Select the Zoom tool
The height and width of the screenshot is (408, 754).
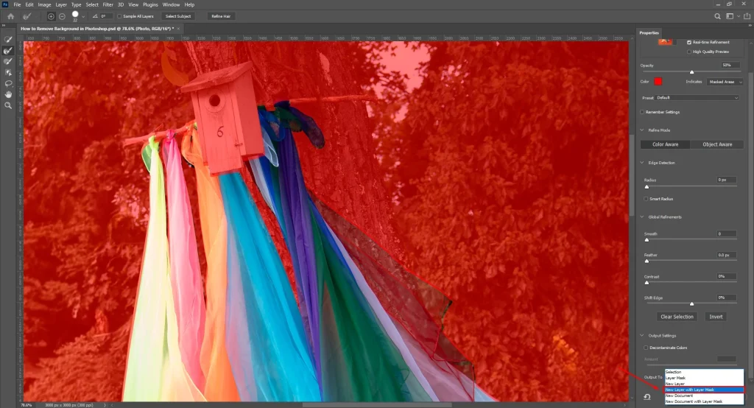[x=8, y=105]
